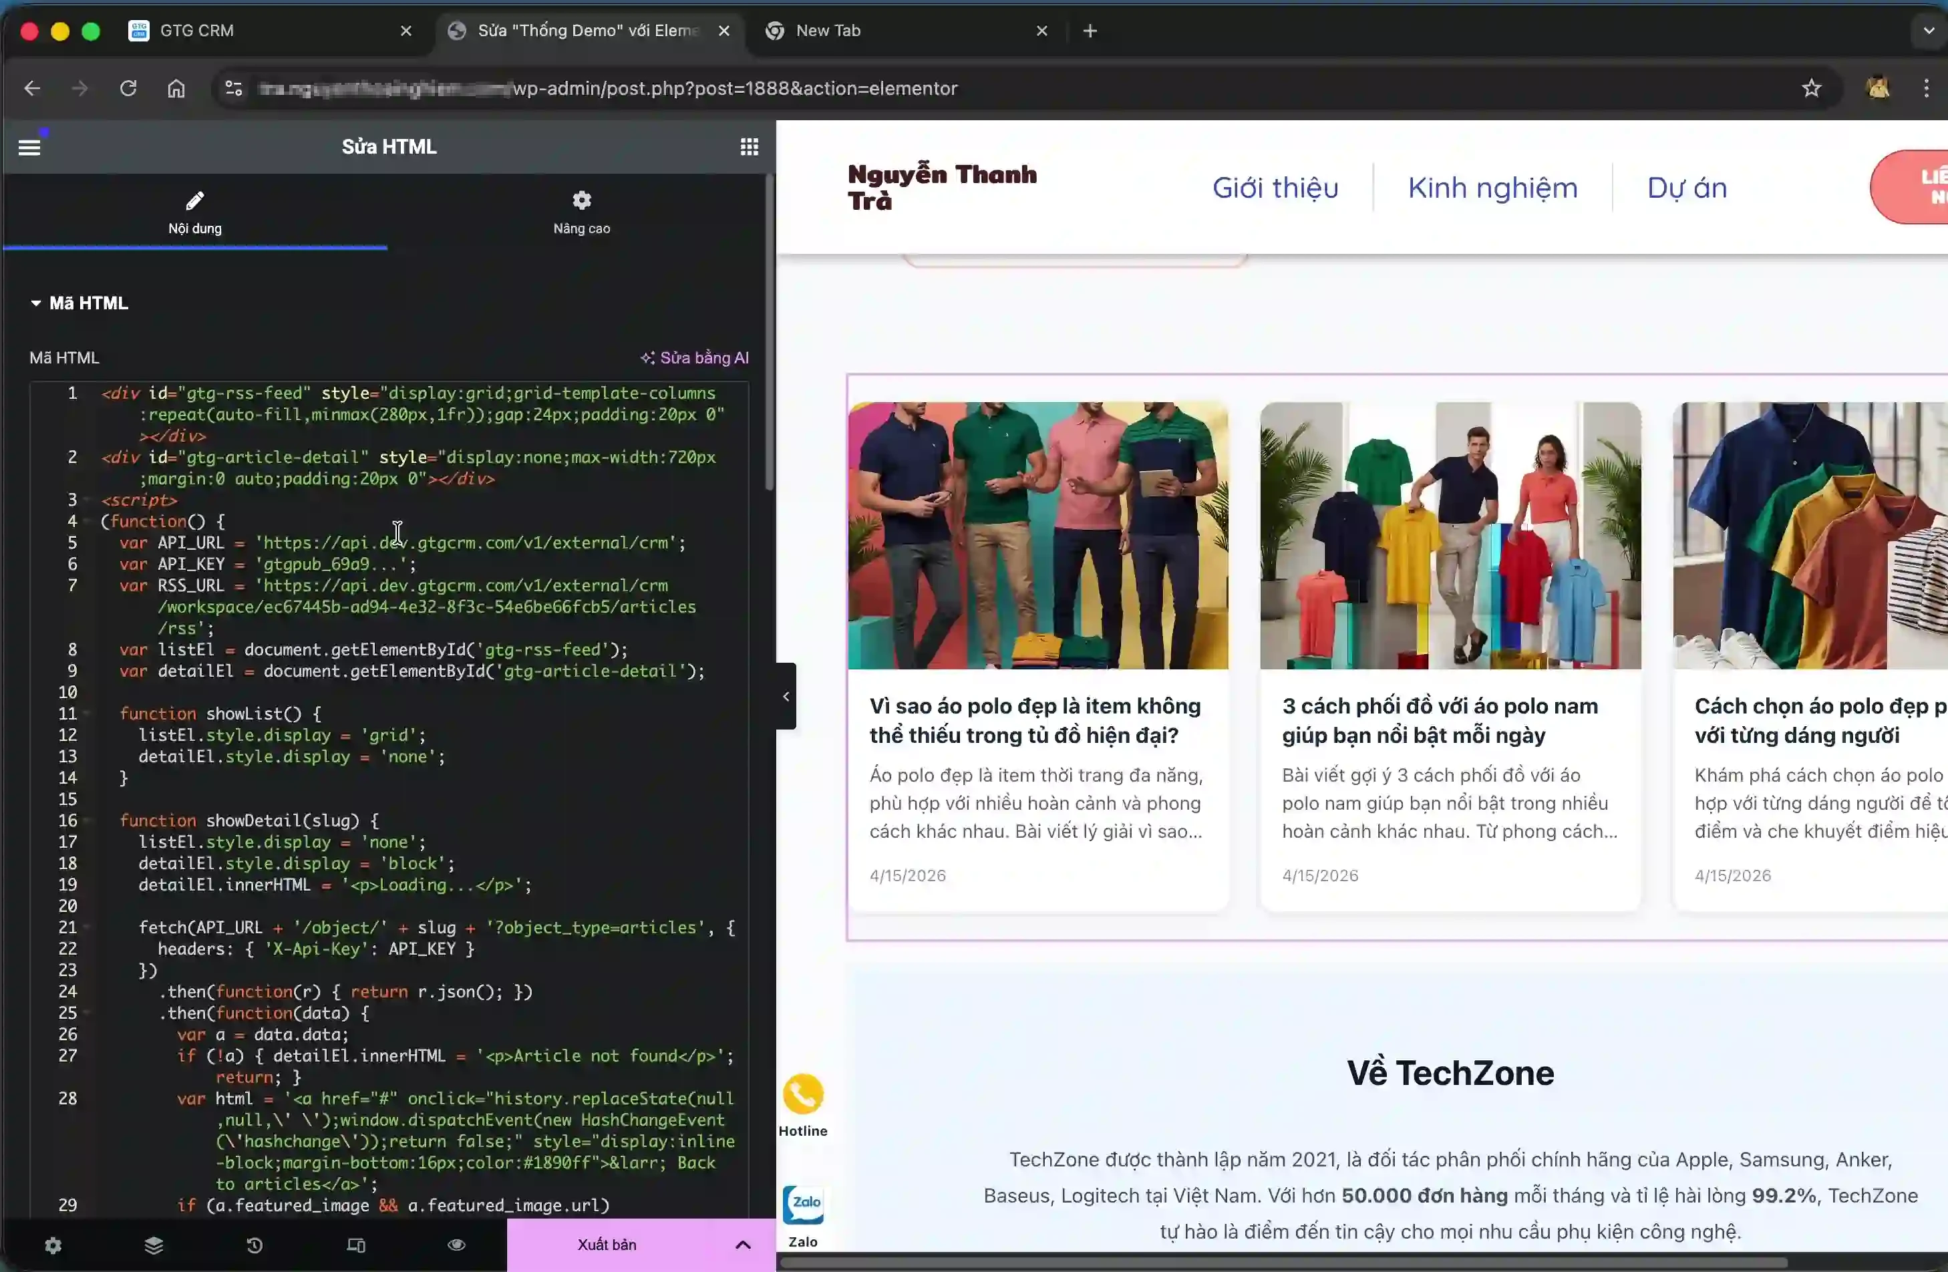Open the browser tab search dropdown

pos(1927,31)
